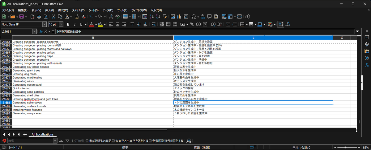Cut selection using the scissors icon
This screenshot has width=371, height=150.
tap(53, 16)
